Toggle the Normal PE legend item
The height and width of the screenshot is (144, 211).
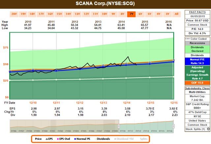click(x=82, y=139)
